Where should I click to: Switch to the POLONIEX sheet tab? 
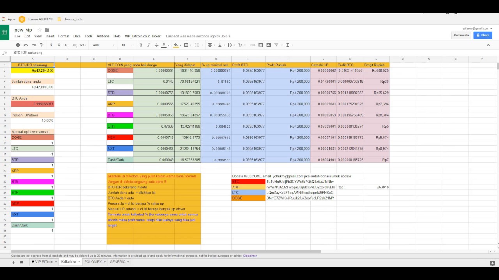[93, 262]
